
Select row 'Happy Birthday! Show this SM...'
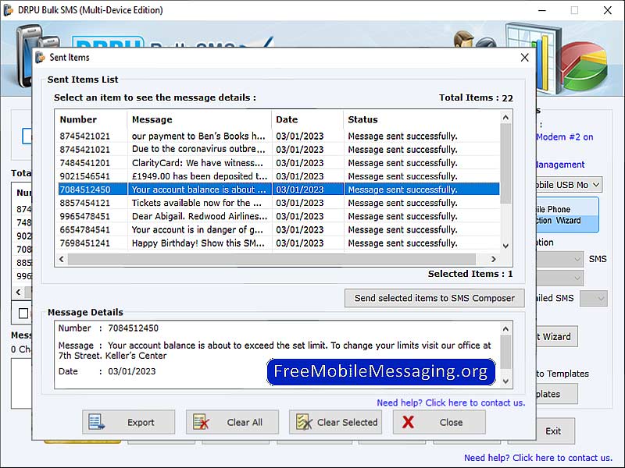point(279,243)
